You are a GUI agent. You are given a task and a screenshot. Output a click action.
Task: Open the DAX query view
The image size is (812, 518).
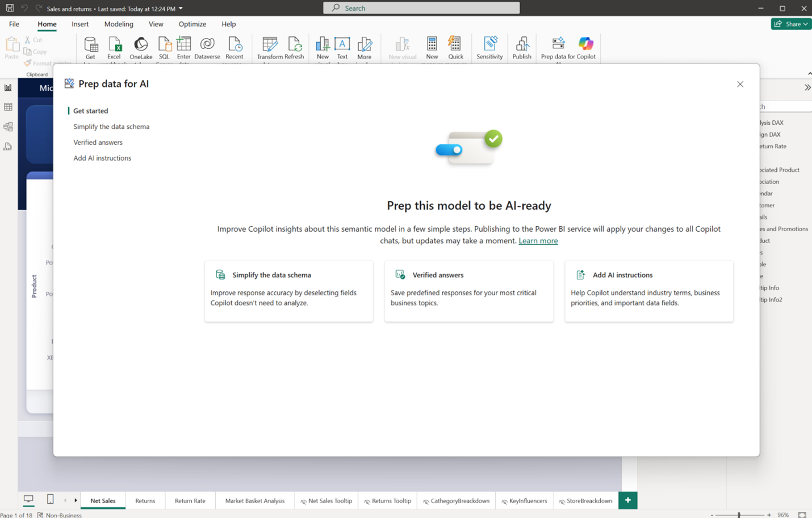click(x=8, y=146)
